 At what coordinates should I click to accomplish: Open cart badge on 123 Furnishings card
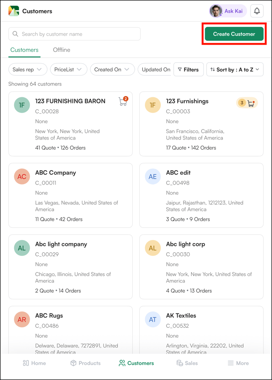(x=247, y=103)
